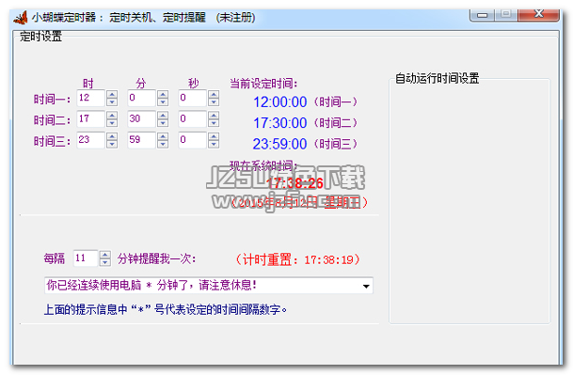Image resolution: width=573 pixels, height=375 pixels.
Task: Decrease the minute value for 时间二
Action: pyautogui.click(x=163, y=123)
